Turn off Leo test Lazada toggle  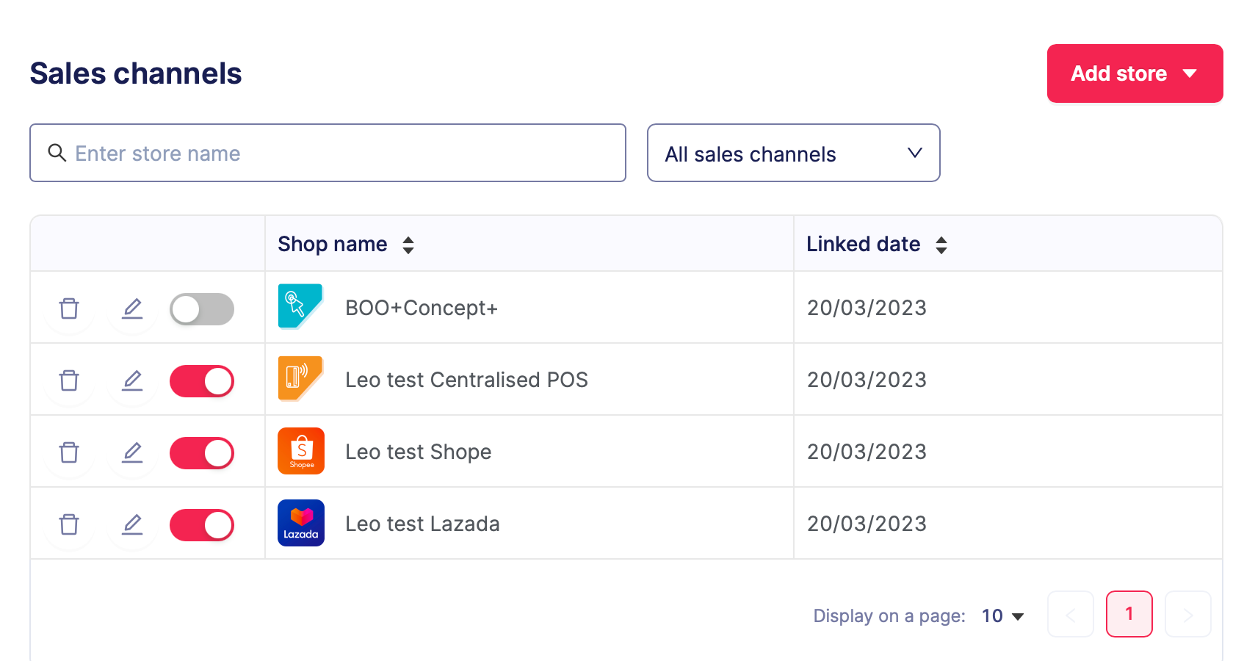tap(202, 525)
